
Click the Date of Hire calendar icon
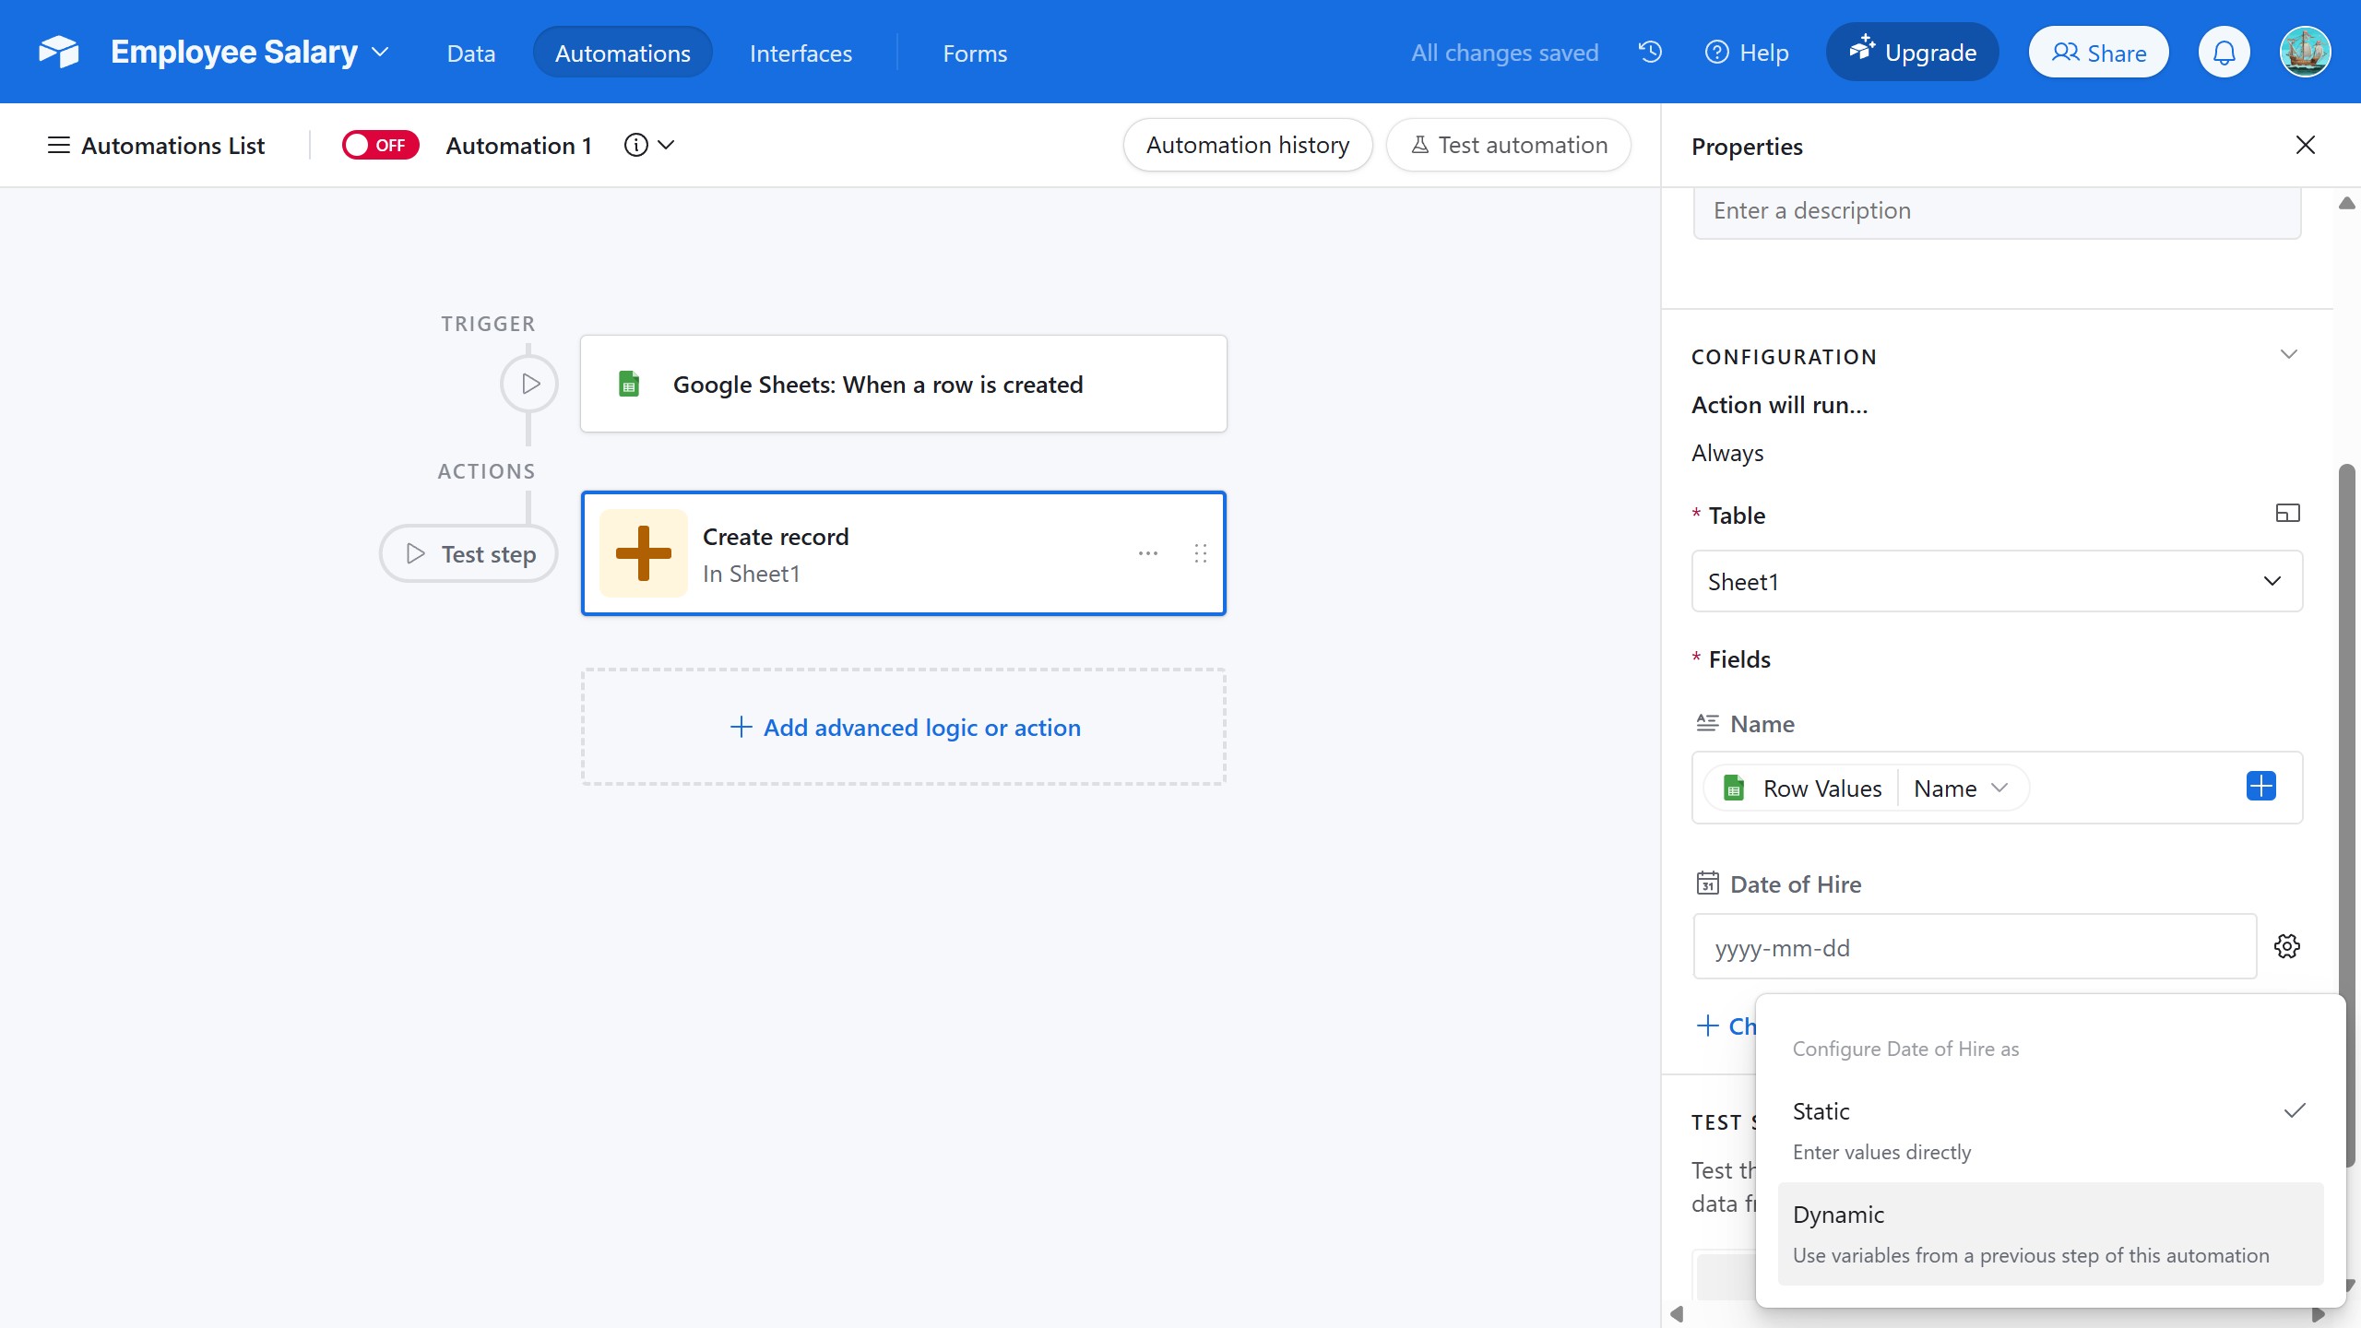click(1707, 883)
